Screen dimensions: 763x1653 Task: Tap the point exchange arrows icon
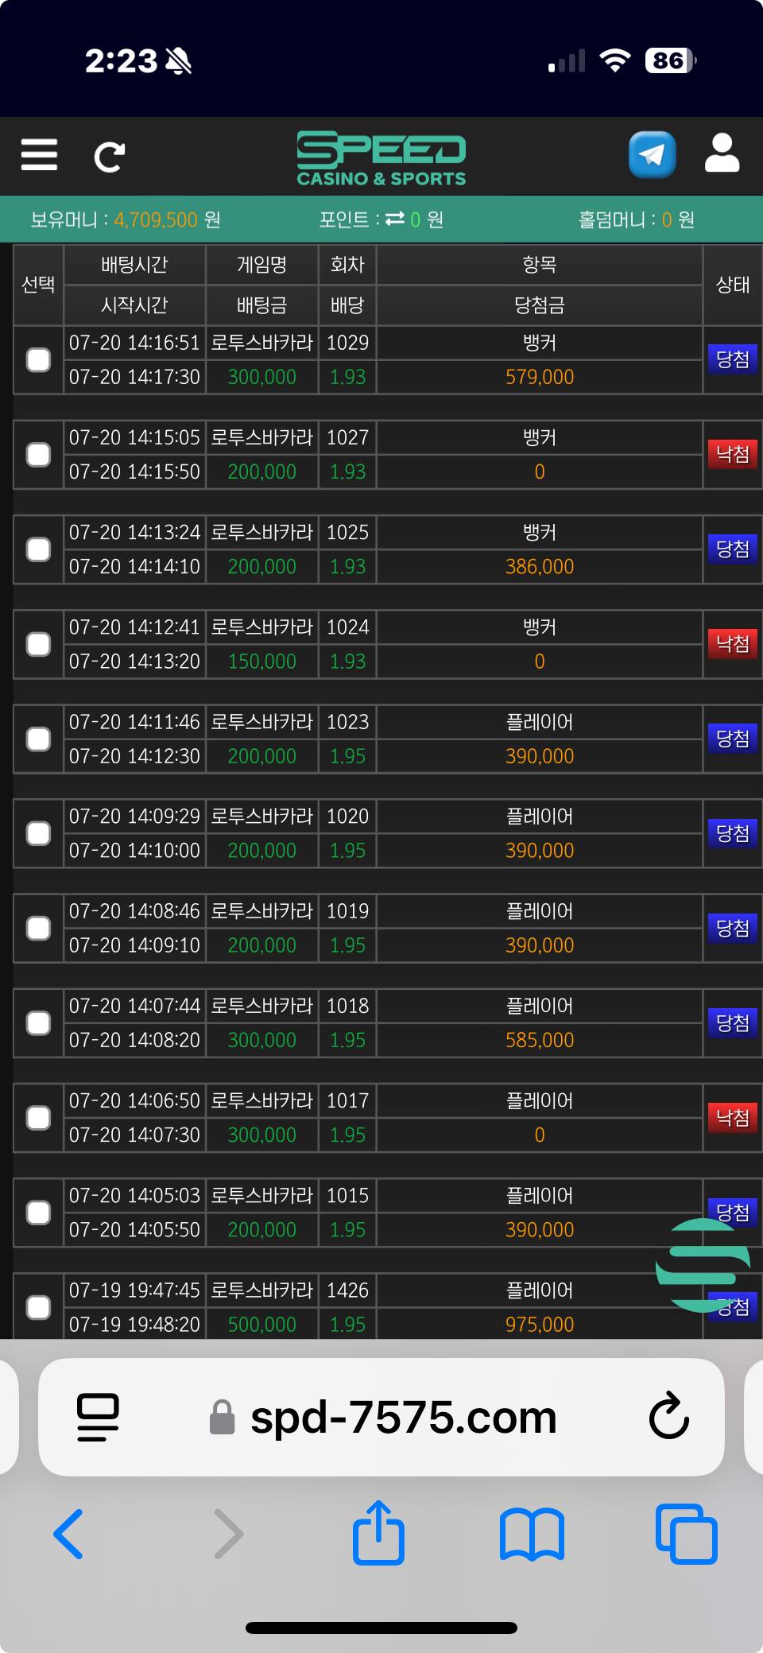click(395, 219)
